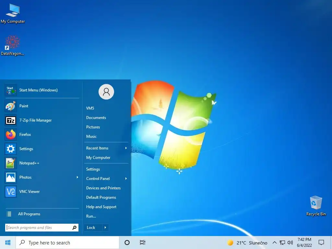Click the Windows Start button on the taskbar

pyautogui.click(x=8, y=243)
